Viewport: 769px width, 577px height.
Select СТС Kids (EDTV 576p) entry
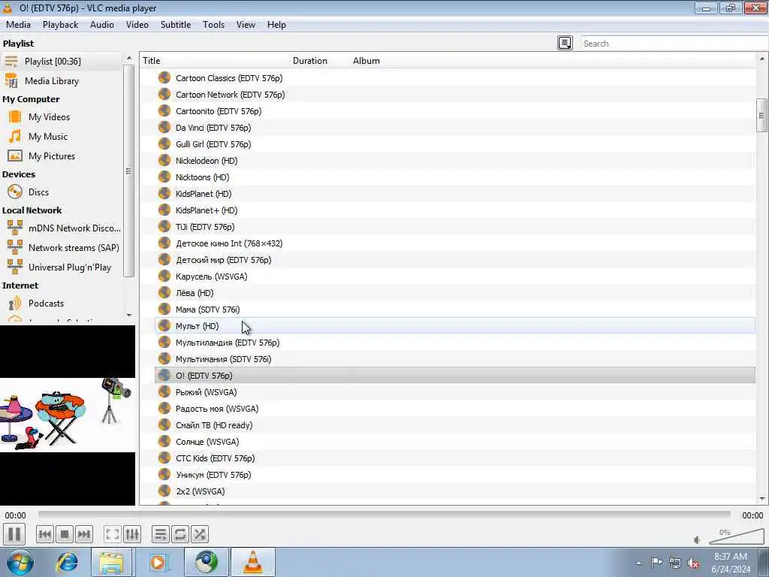454,458
